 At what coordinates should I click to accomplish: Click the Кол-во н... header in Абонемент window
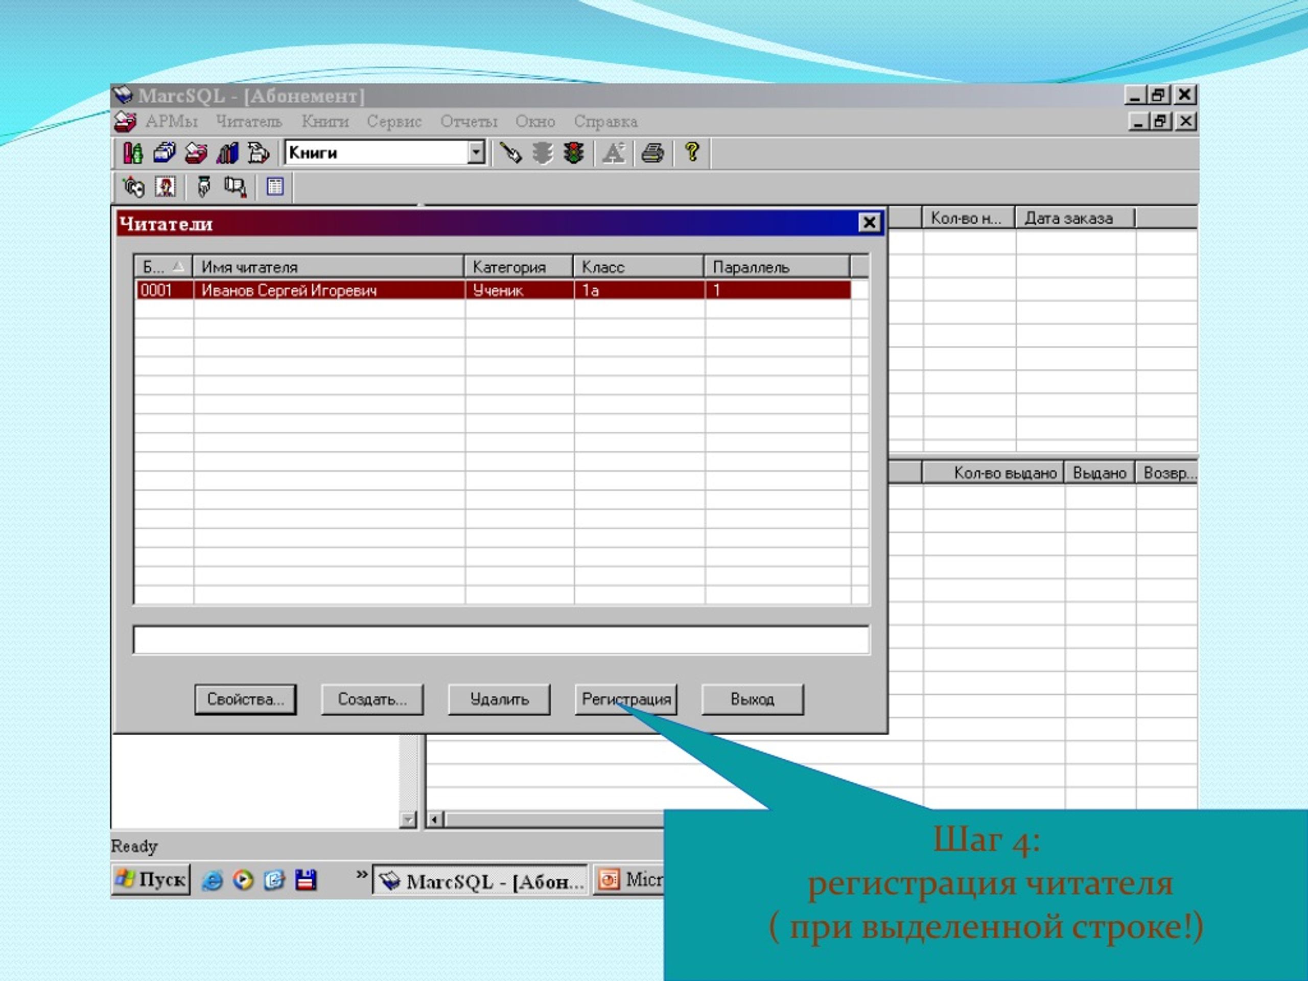tap(969, 218)
